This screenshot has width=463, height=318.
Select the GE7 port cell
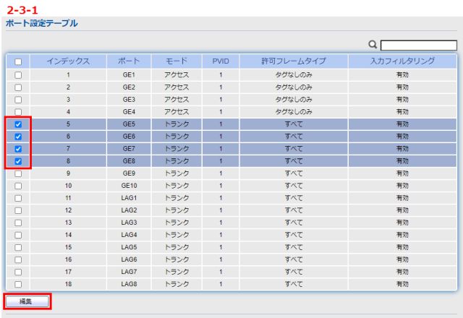(129, 149)
